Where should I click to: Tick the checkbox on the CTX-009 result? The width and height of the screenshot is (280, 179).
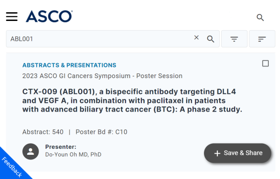266,63
